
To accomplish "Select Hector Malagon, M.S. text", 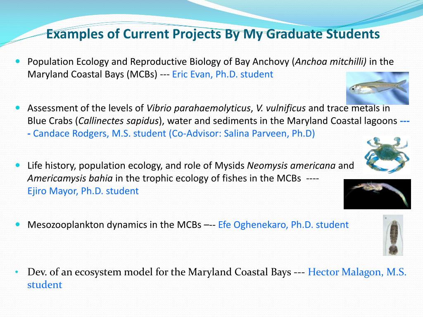I will [x=357, y=272].
